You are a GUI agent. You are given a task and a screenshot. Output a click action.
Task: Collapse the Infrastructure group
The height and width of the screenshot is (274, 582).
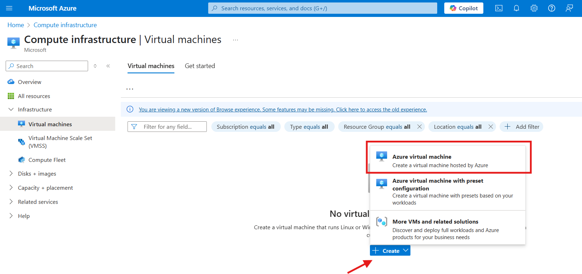coord(11,109)
